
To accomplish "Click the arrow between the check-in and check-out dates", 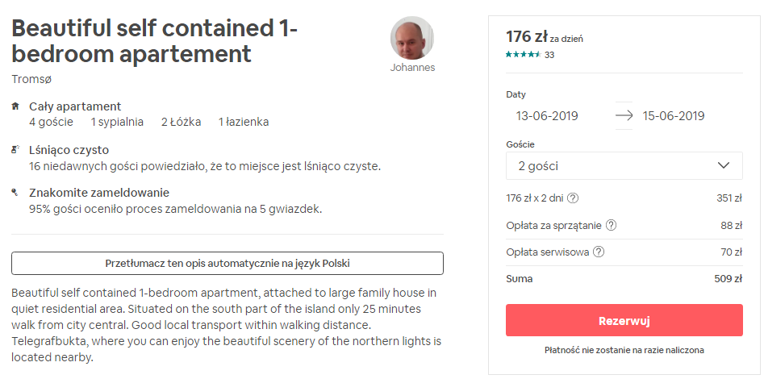I will point(624,116).
